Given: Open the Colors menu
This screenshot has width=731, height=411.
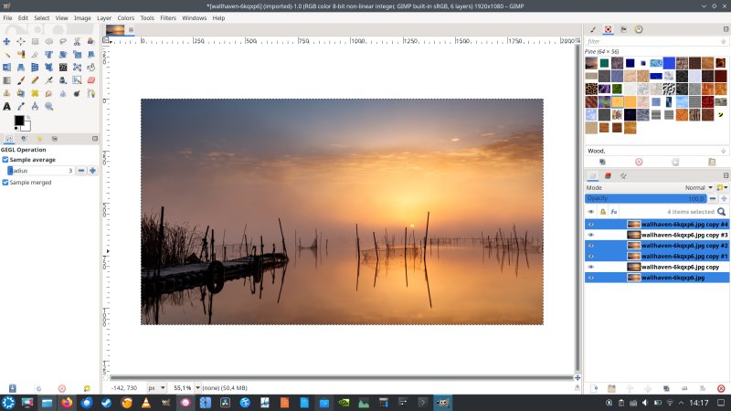Looking at the screenshot, I should [125, 17].
